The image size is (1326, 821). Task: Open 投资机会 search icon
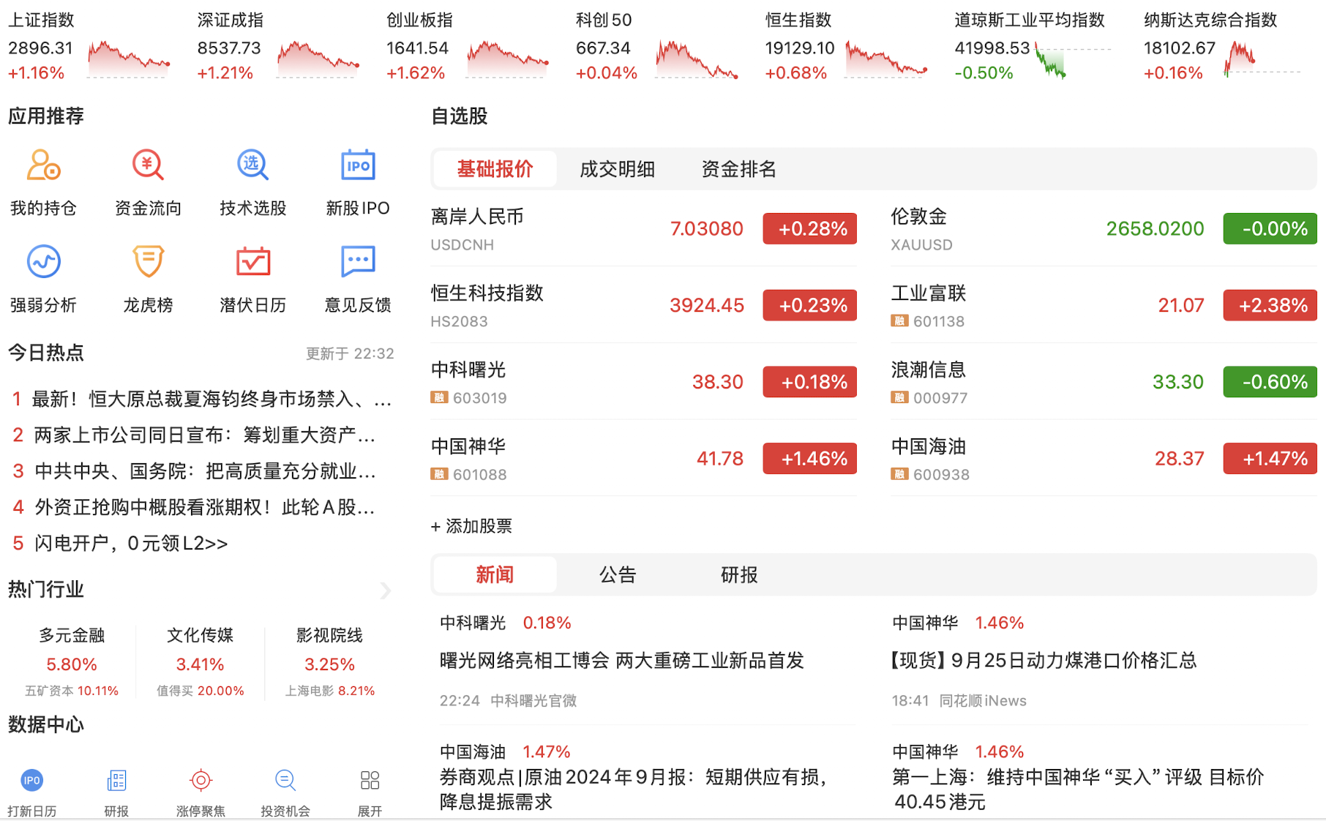pyautogui.click(x=285, y=780)
